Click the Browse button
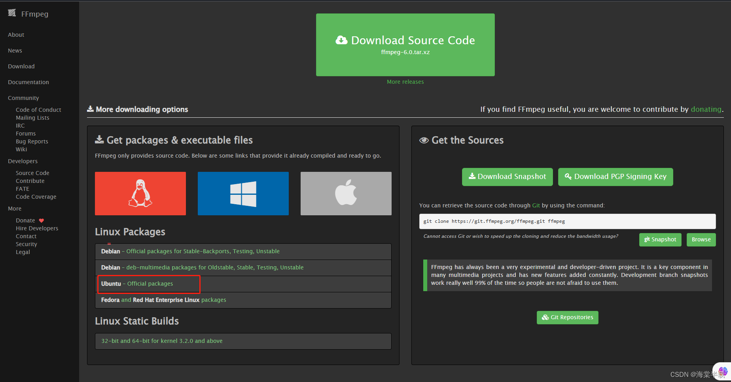The height and width of the screenshot is (382, 731). pyautogui.click(x=701, y=239)
